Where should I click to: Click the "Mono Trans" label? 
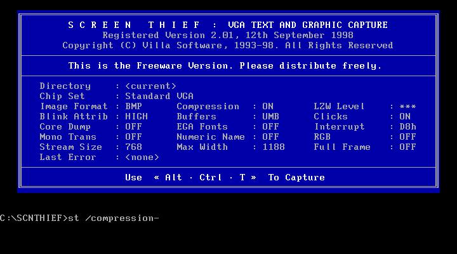click(x=68, y=137)
